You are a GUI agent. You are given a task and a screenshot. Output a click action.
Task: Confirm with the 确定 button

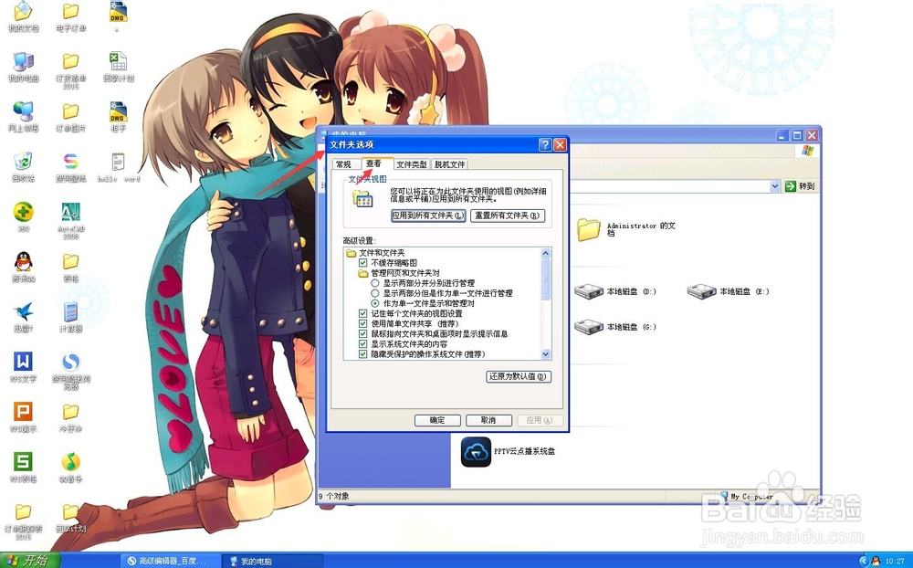point(437,420)
